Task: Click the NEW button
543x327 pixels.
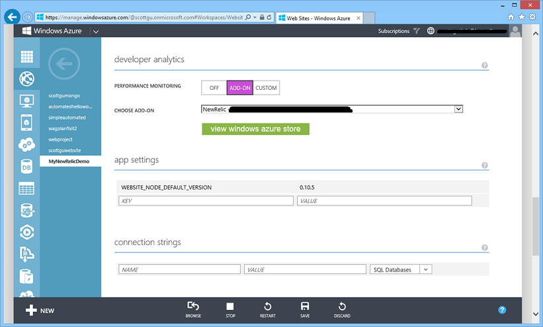Action: [40, 310]
